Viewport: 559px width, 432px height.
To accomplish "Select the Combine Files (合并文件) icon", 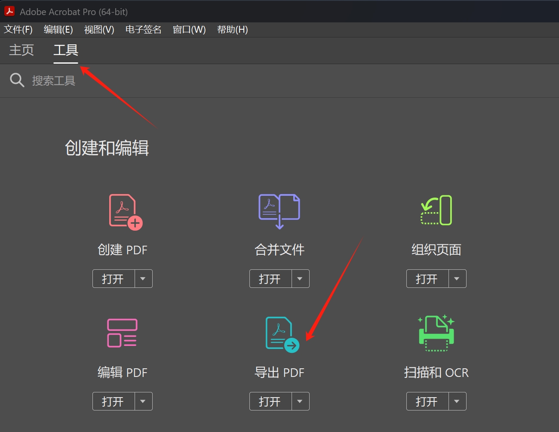I will 279,211.
